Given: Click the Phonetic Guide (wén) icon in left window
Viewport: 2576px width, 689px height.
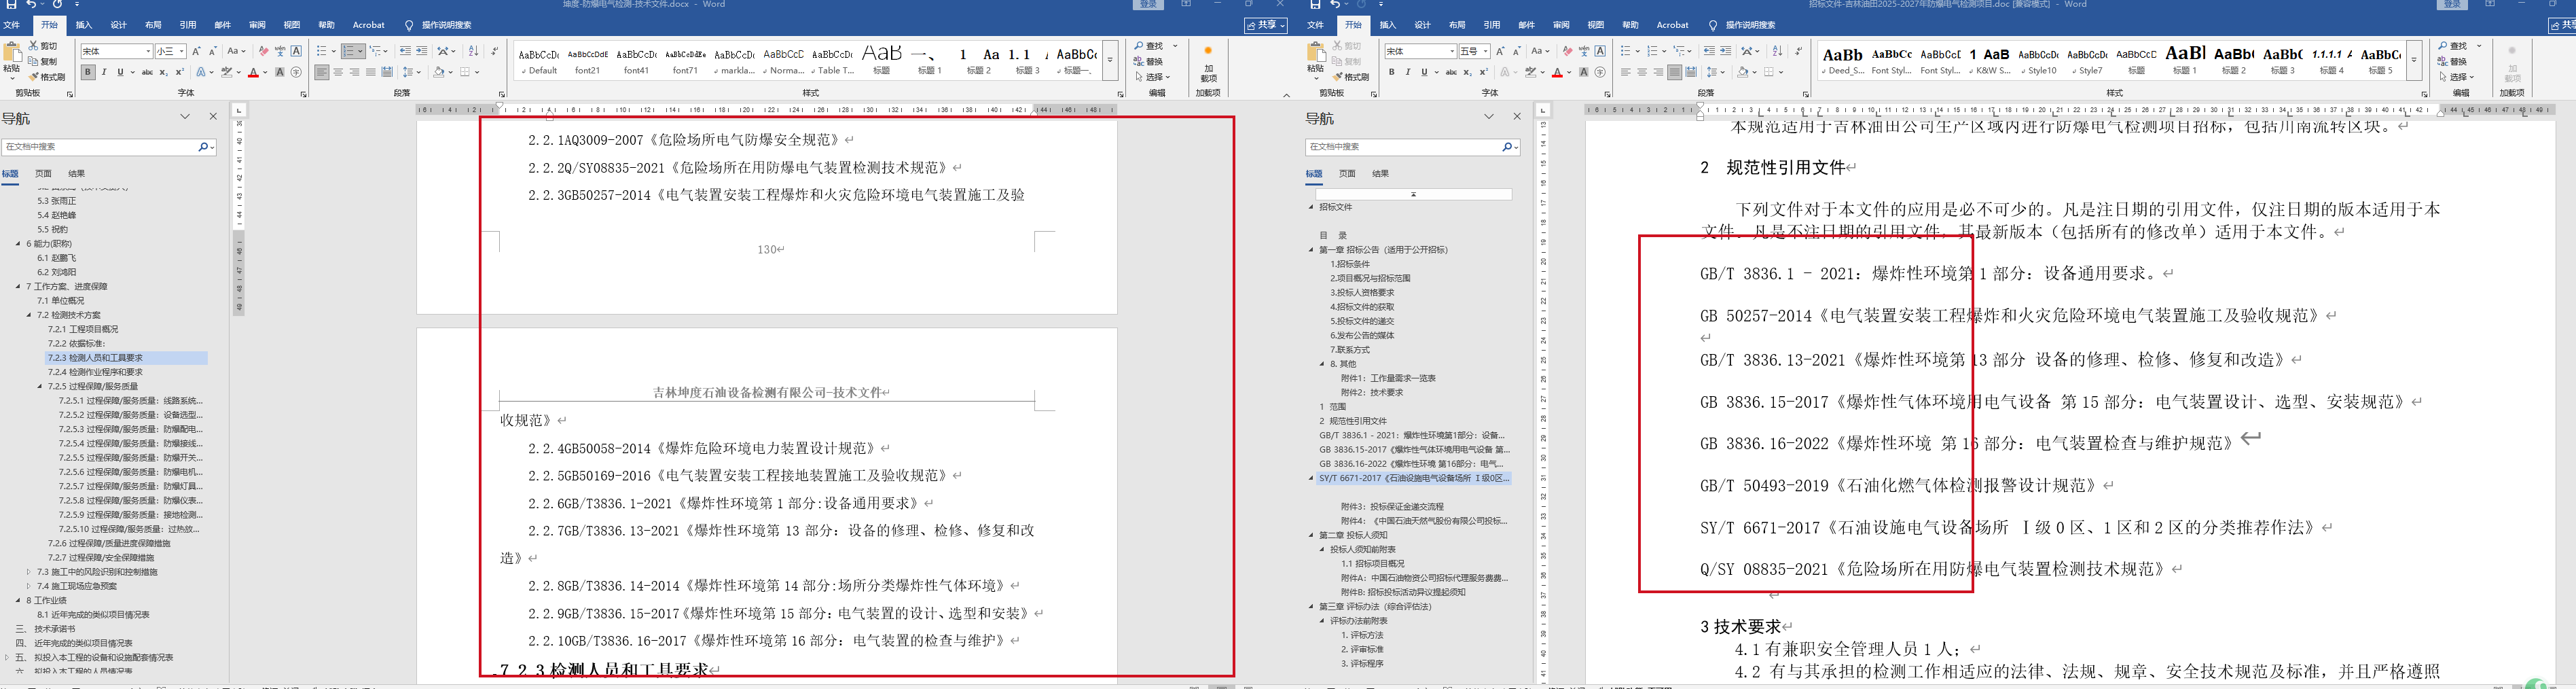Looking at the screenshot, I should pos(280,51).
